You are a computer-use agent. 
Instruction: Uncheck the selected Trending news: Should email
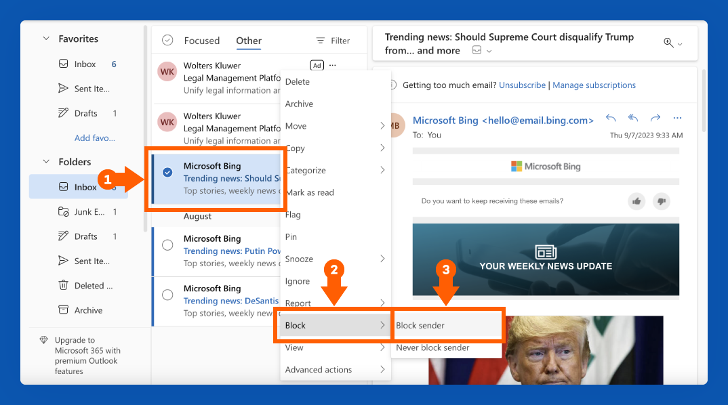167,173
